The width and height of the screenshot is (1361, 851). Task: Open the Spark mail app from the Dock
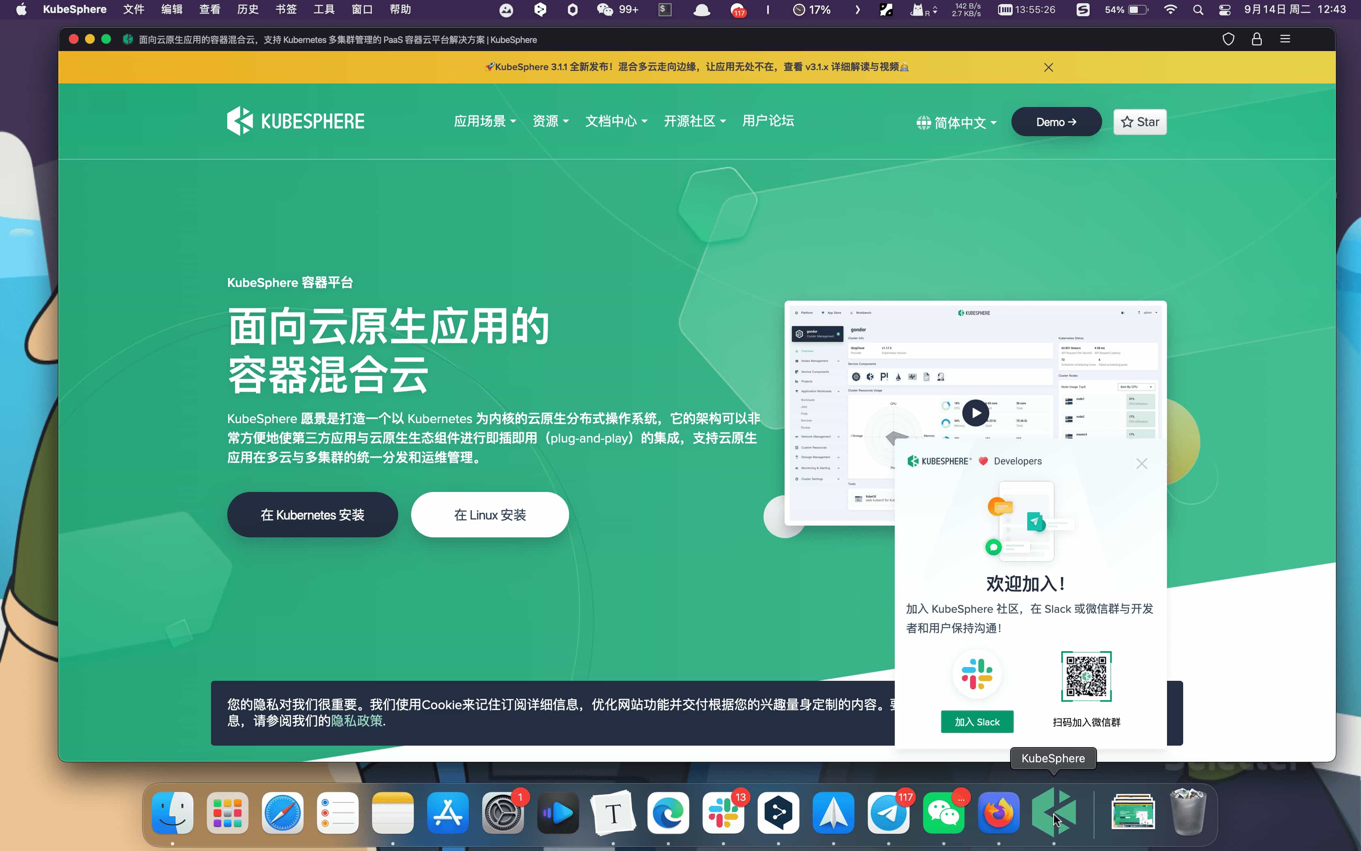[834, 813]
